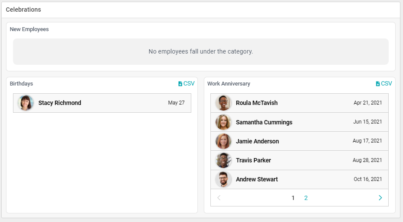Open Stacy Richmond's name link

[x=60, y=103]
